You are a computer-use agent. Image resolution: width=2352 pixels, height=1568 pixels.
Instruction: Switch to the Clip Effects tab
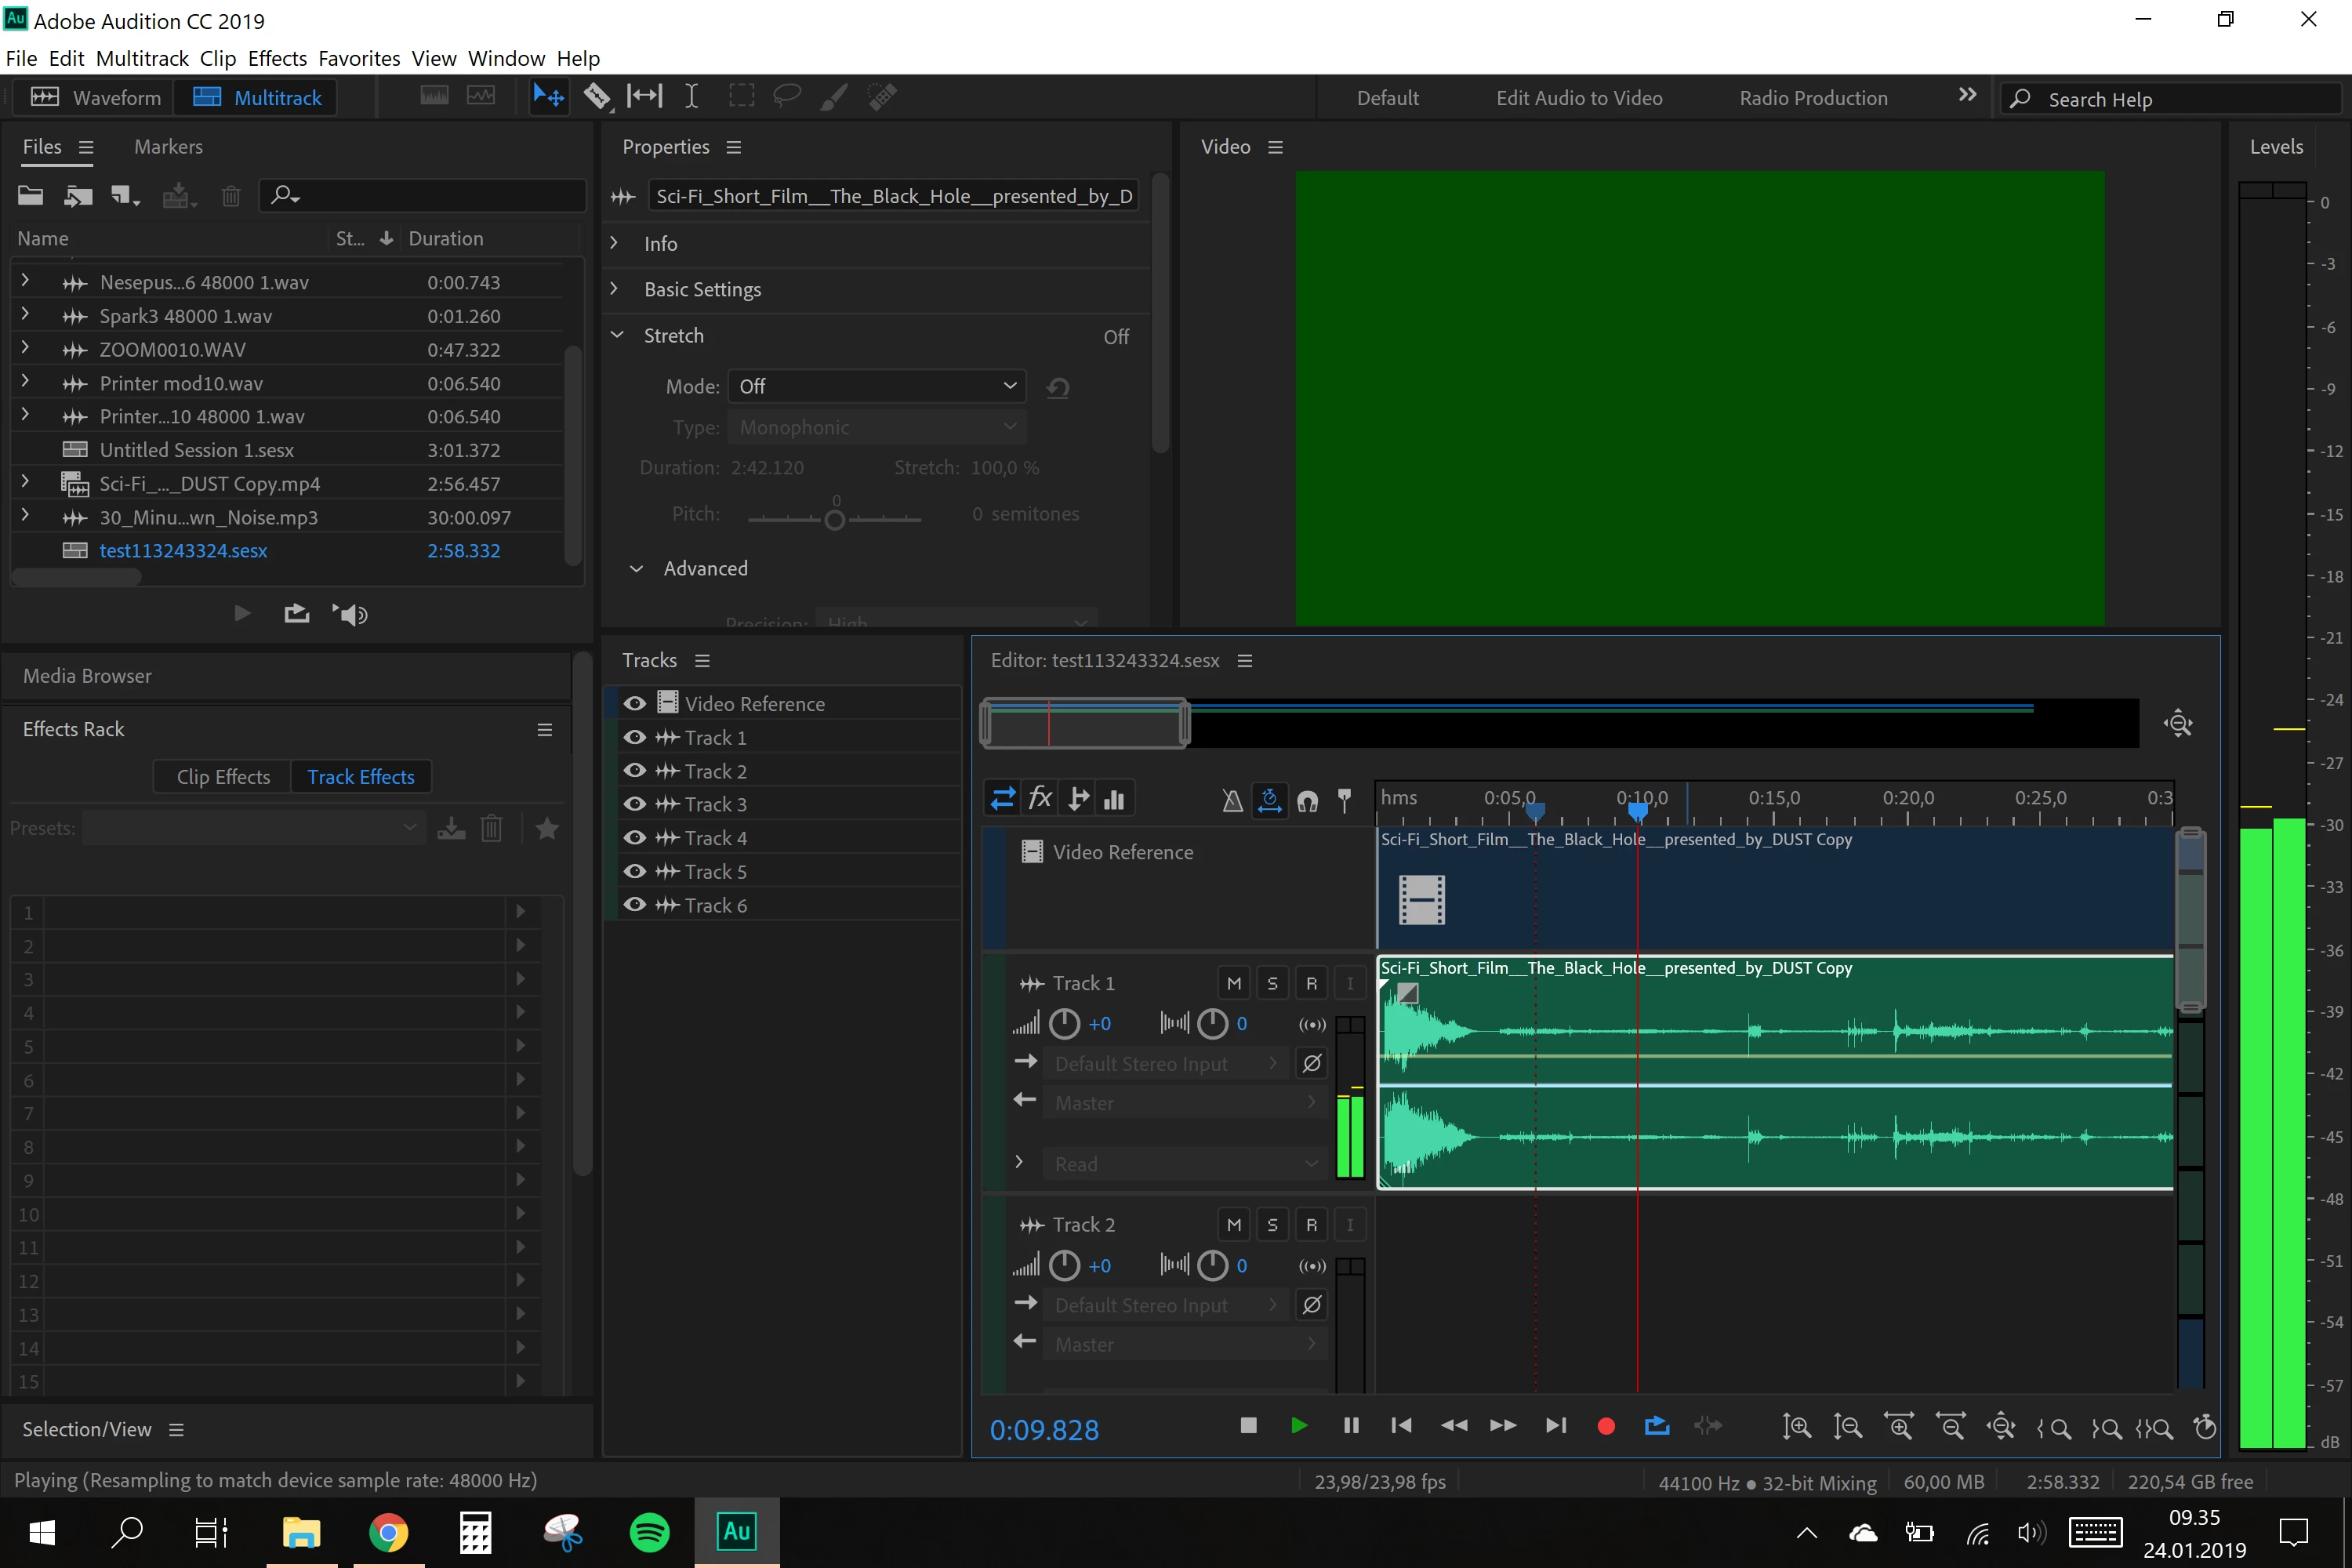pyautogui.click(x=223, y=777)
